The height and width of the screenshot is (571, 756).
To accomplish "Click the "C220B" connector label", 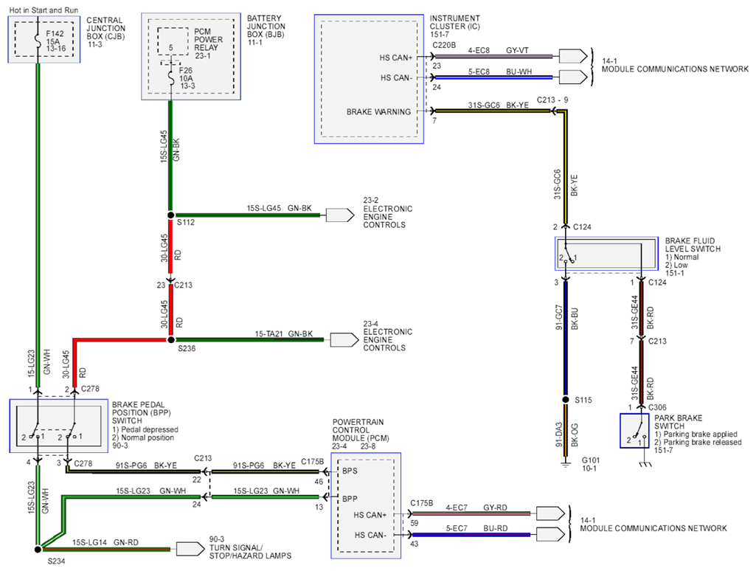I will [x=444, y=45].
